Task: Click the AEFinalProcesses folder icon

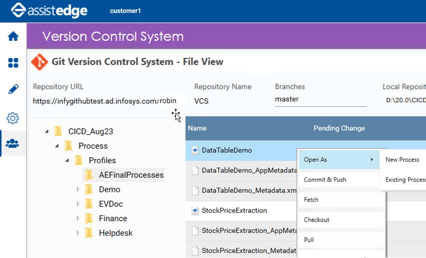Action: click(89, 175)
